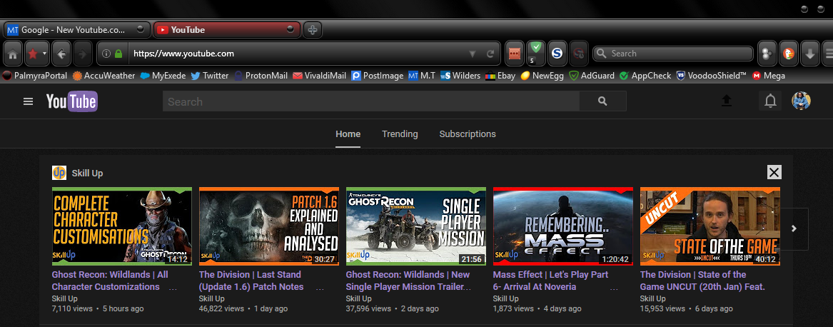Focus the YouTube search input field
Image resolution: width=833 pixels, height=327 pixels.
pyautogui.click(x=371, y=102)
